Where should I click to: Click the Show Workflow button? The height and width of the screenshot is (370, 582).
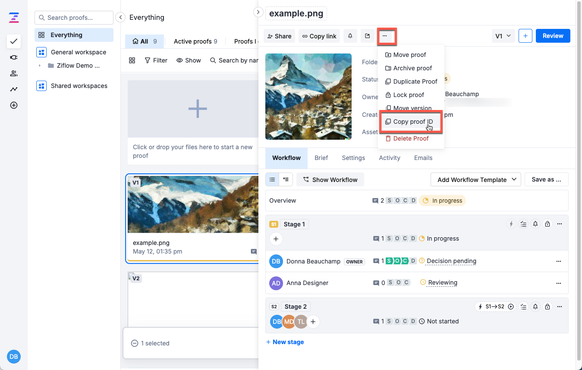point(330,179)
